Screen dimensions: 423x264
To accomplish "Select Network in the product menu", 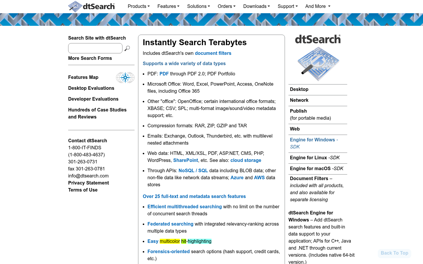I will pos(299,100).
